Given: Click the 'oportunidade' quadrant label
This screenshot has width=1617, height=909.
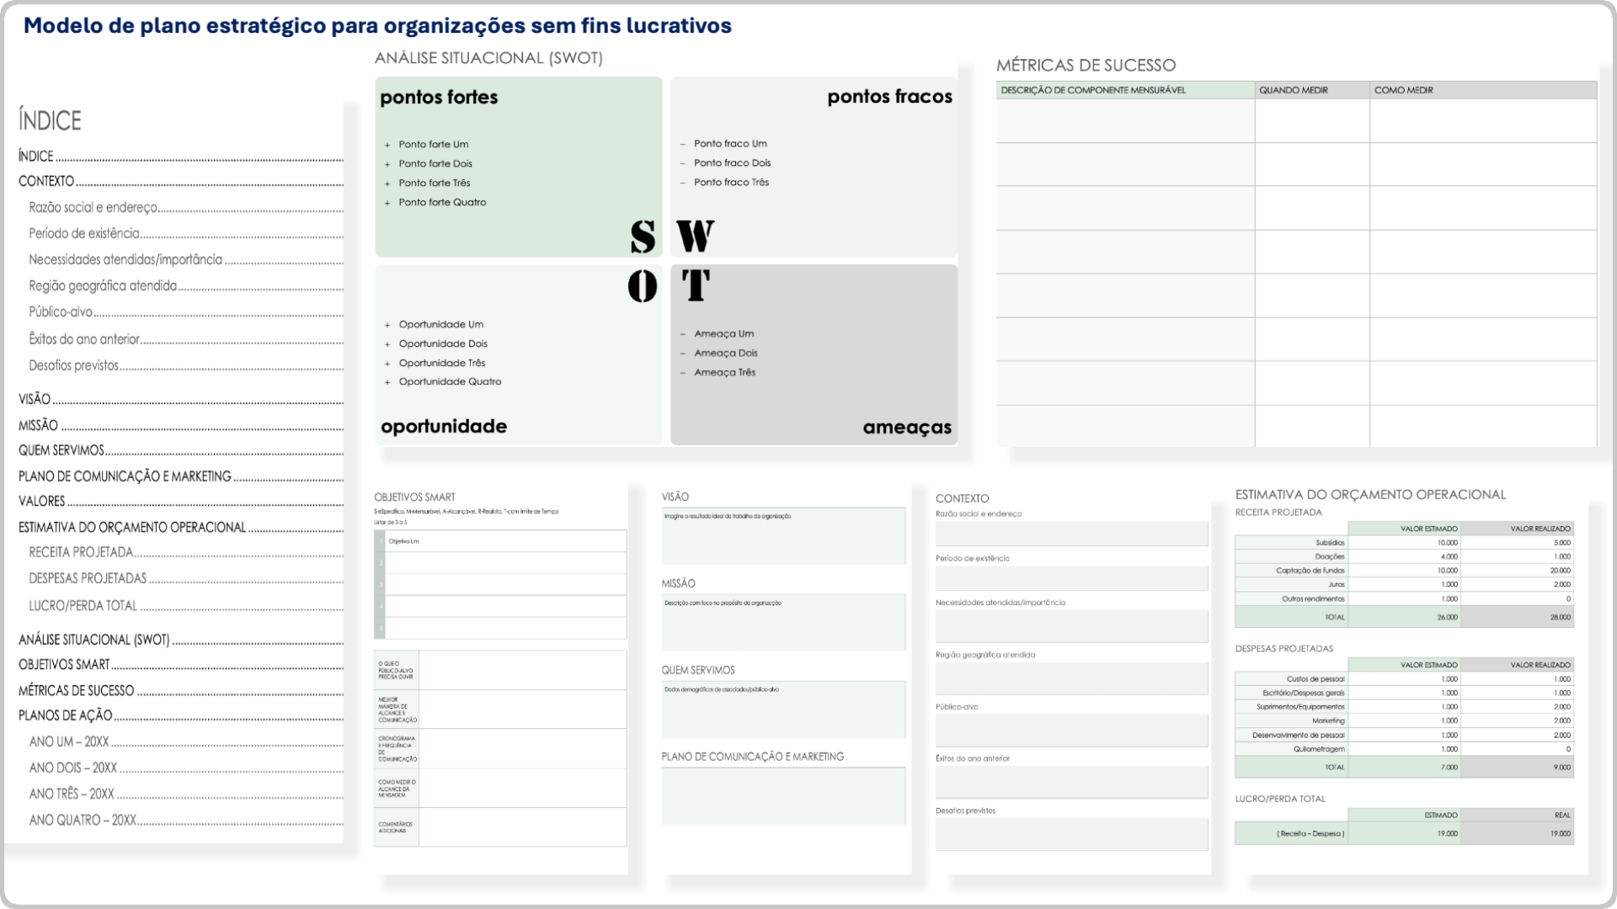Looking at the screenshot, I should pos(444,426).
